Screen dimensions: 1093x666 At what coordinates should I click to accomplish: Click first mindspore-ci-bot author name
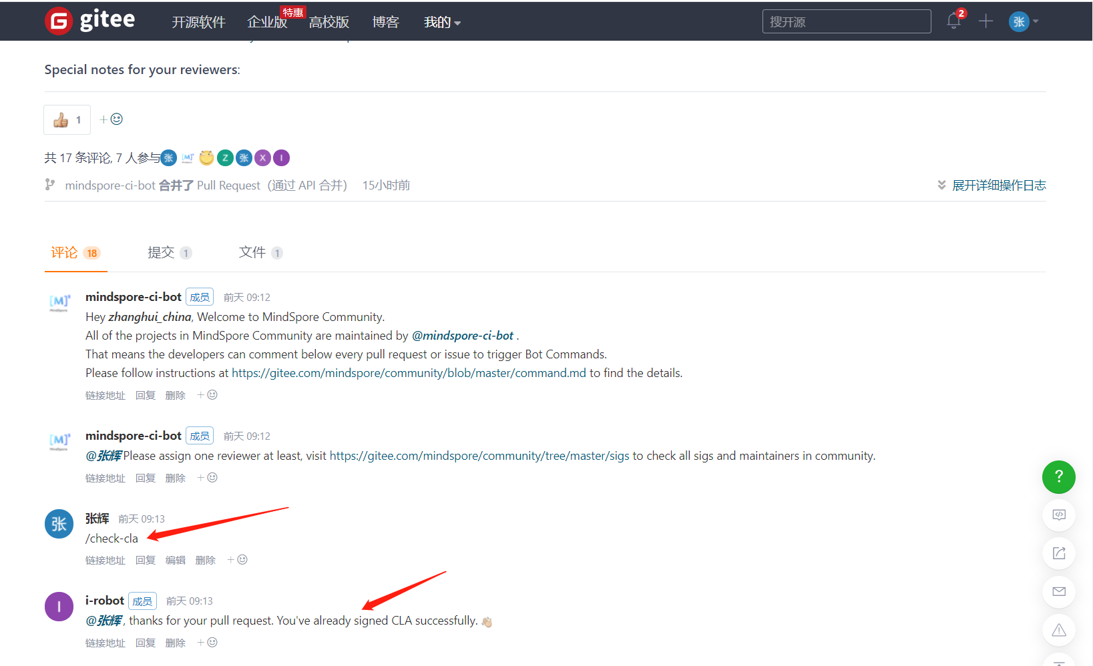134,297
